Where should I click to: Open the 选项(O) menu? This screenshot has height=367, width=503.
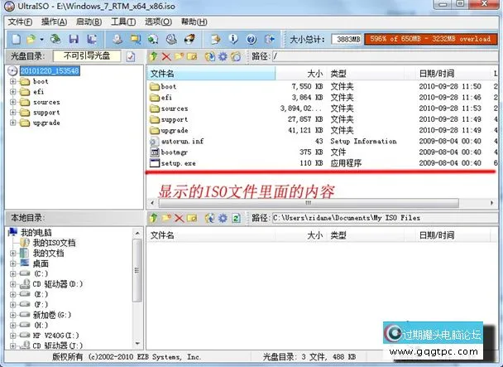coord(158,22)
